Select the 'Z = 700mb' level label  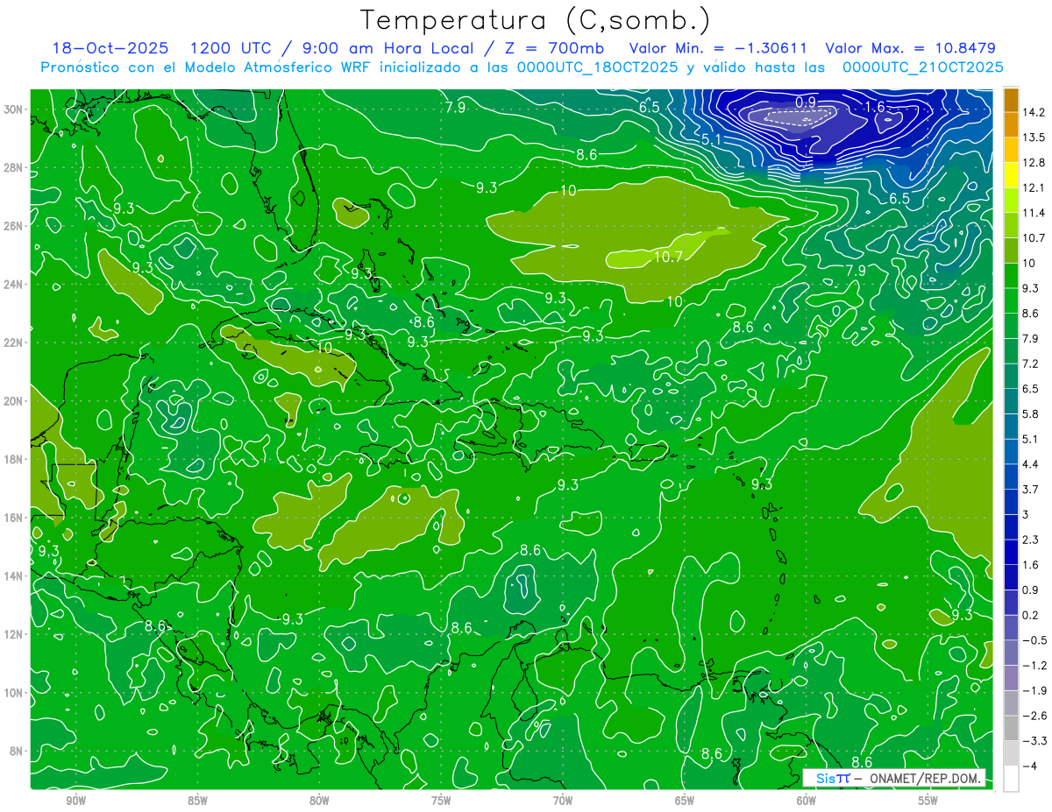(x=553, y=48)
